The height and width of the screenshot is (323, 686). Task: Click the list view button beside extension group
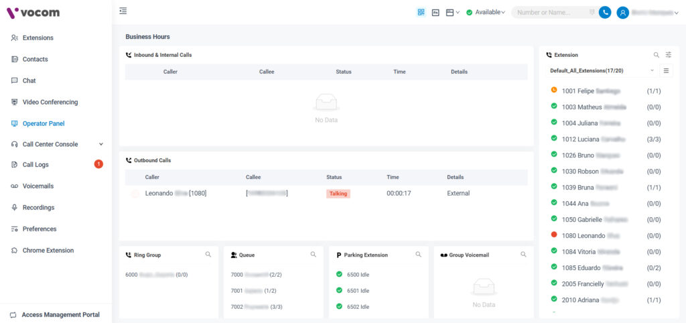(x=666, y=70)
